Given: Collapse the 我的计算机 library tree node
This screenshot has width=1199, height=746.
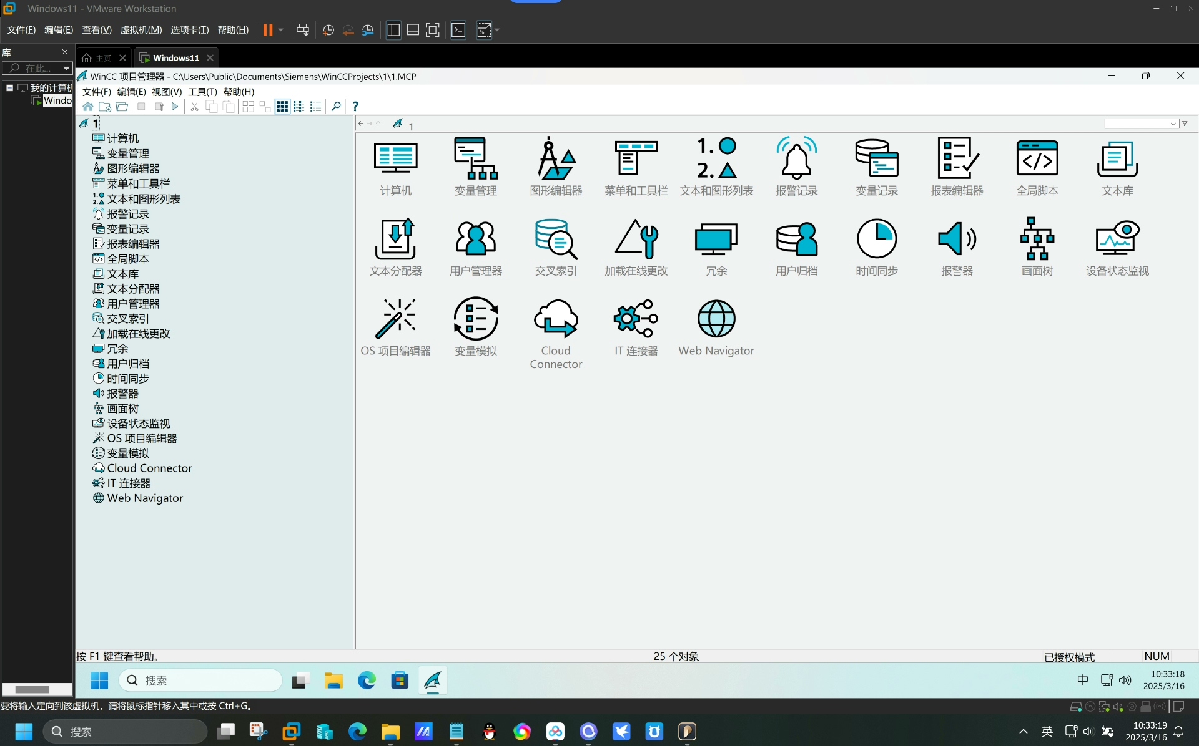Looking at the screenshot, I should 9,88.
